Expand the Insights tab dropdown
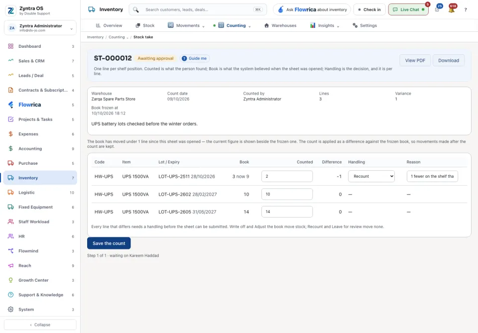 tap(338, 26)
